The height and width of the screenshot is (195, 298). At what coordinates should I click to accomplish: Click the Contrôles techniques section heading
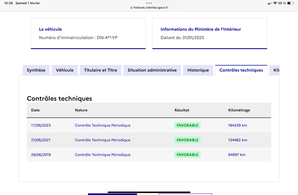click(x=59, y=98)
